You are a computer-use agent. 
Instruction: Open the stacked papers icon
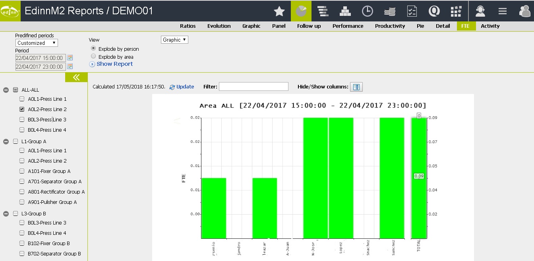coord(389,11)
